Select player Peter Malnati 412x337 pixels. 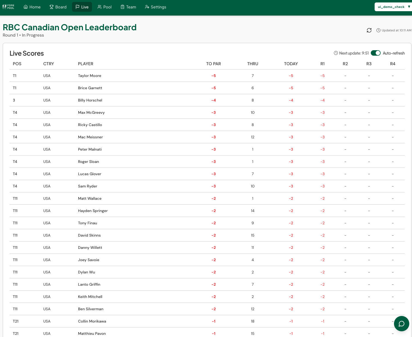[90, 149]
